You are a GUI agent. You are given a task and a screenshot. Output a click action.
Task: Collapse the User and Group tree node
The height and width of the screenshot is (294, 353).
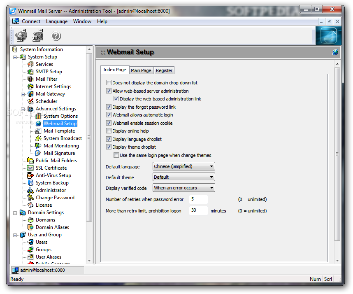coord(15,235)
